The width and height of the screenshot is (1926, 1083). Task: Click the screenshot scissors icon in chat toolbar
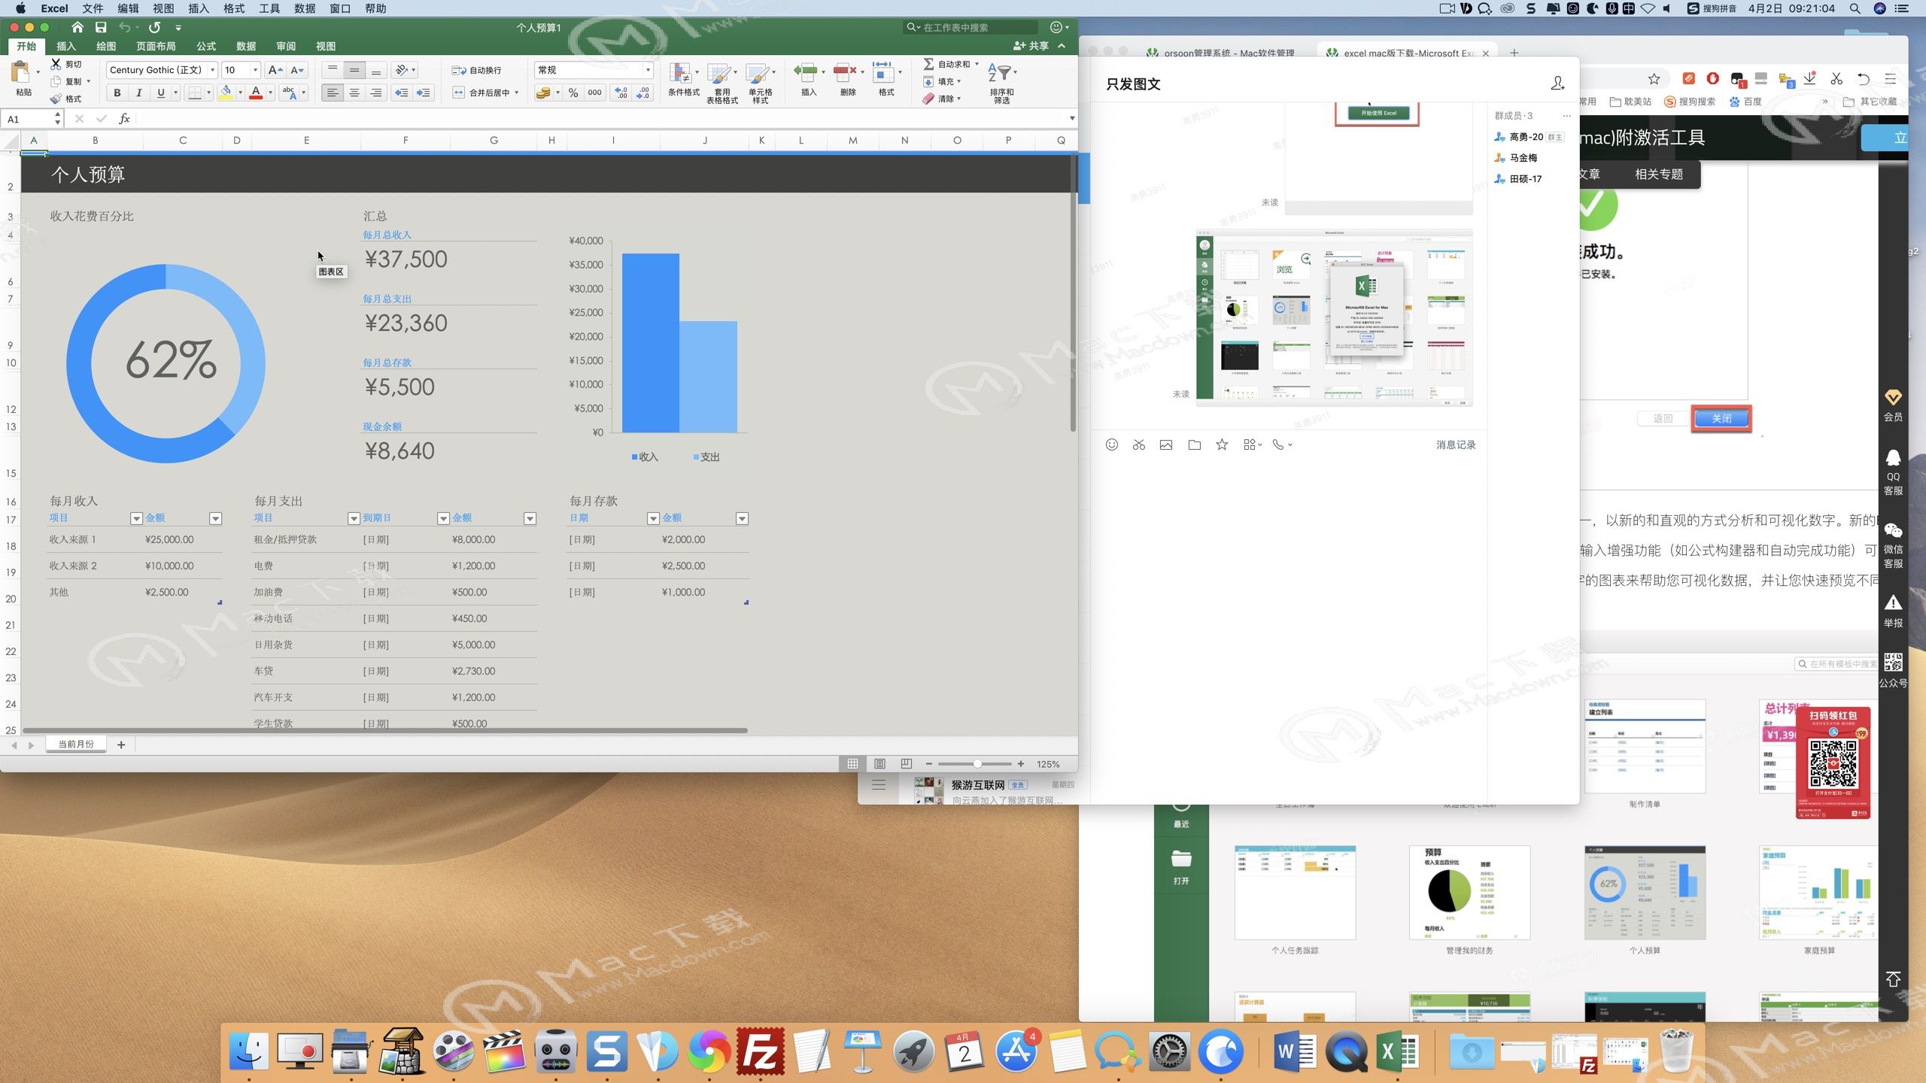[x=1139, y=444]
